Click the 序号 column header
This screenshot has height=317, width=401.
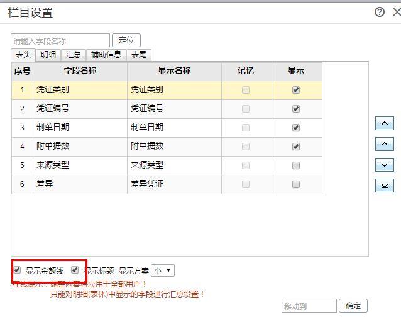point(22,71)
